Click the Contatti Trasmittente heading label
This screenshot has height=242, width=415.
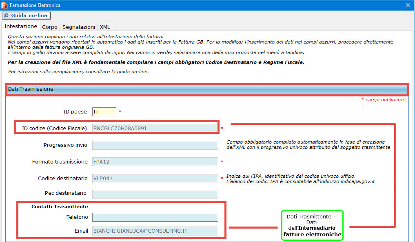tap(60, 207)
